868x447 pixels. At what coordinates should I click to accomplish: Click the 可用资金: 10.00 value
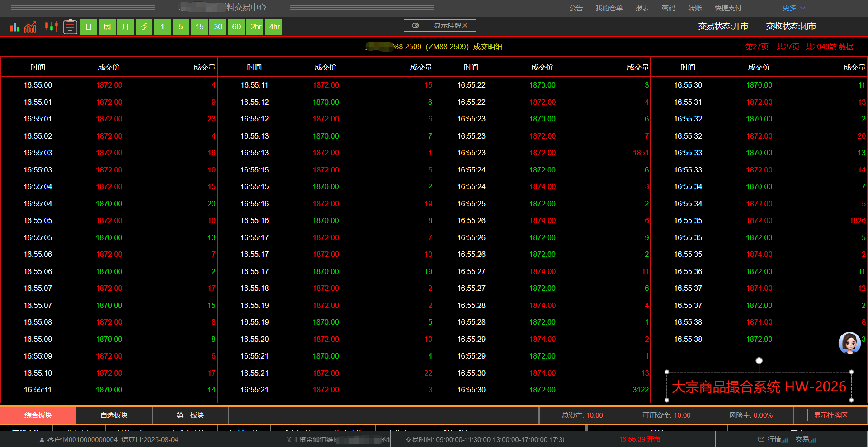tap(666, 415)
